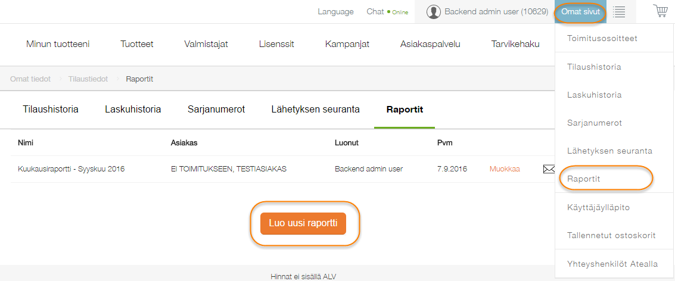Open the Kuukausiraportti - Syyskuu 2016 report
This screenshot has height=281, width=675.
click(71, 169)
